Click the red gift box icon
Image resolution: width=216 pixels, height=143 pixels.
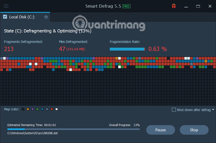pos(174,6)
